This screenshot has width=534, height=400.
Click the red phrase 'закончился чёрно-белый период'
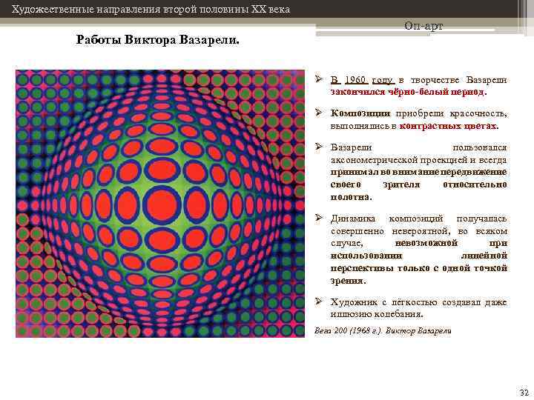pos(407,92)
